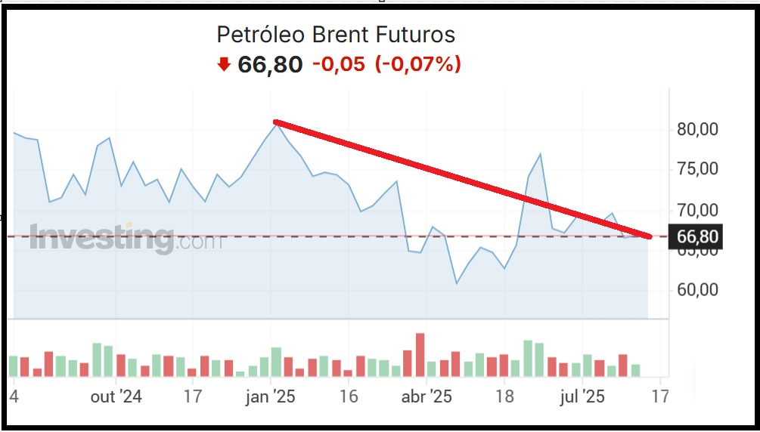Click the upper-left start of red trendline

276,122
